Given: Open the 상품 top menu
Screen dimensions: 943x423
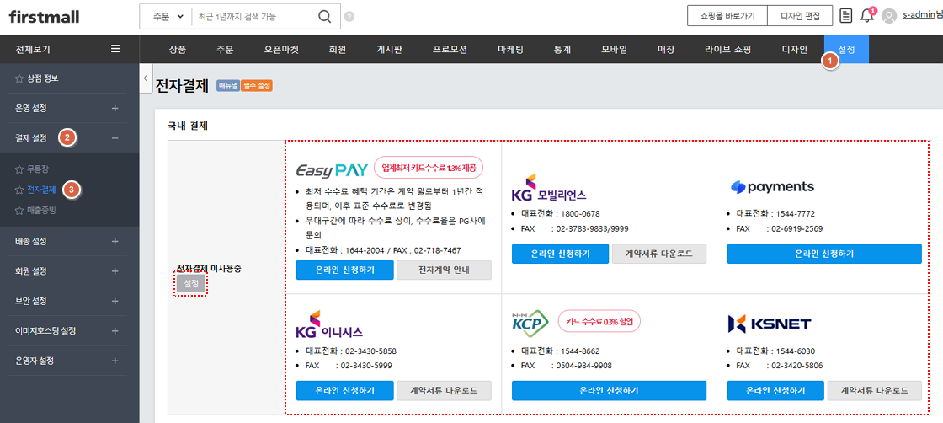Looking at the screenshot, I should [x=178, y=50].
